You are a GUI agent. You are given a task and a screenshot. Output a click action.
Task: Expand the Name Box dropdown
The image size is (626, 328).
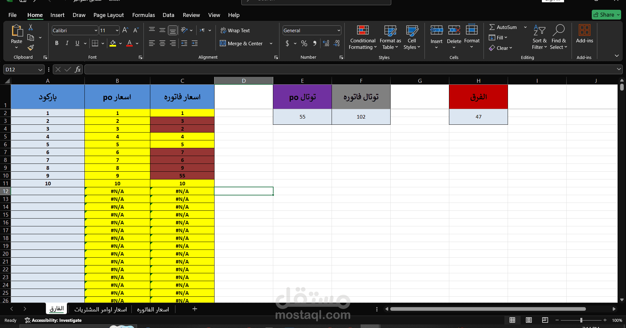40,70
